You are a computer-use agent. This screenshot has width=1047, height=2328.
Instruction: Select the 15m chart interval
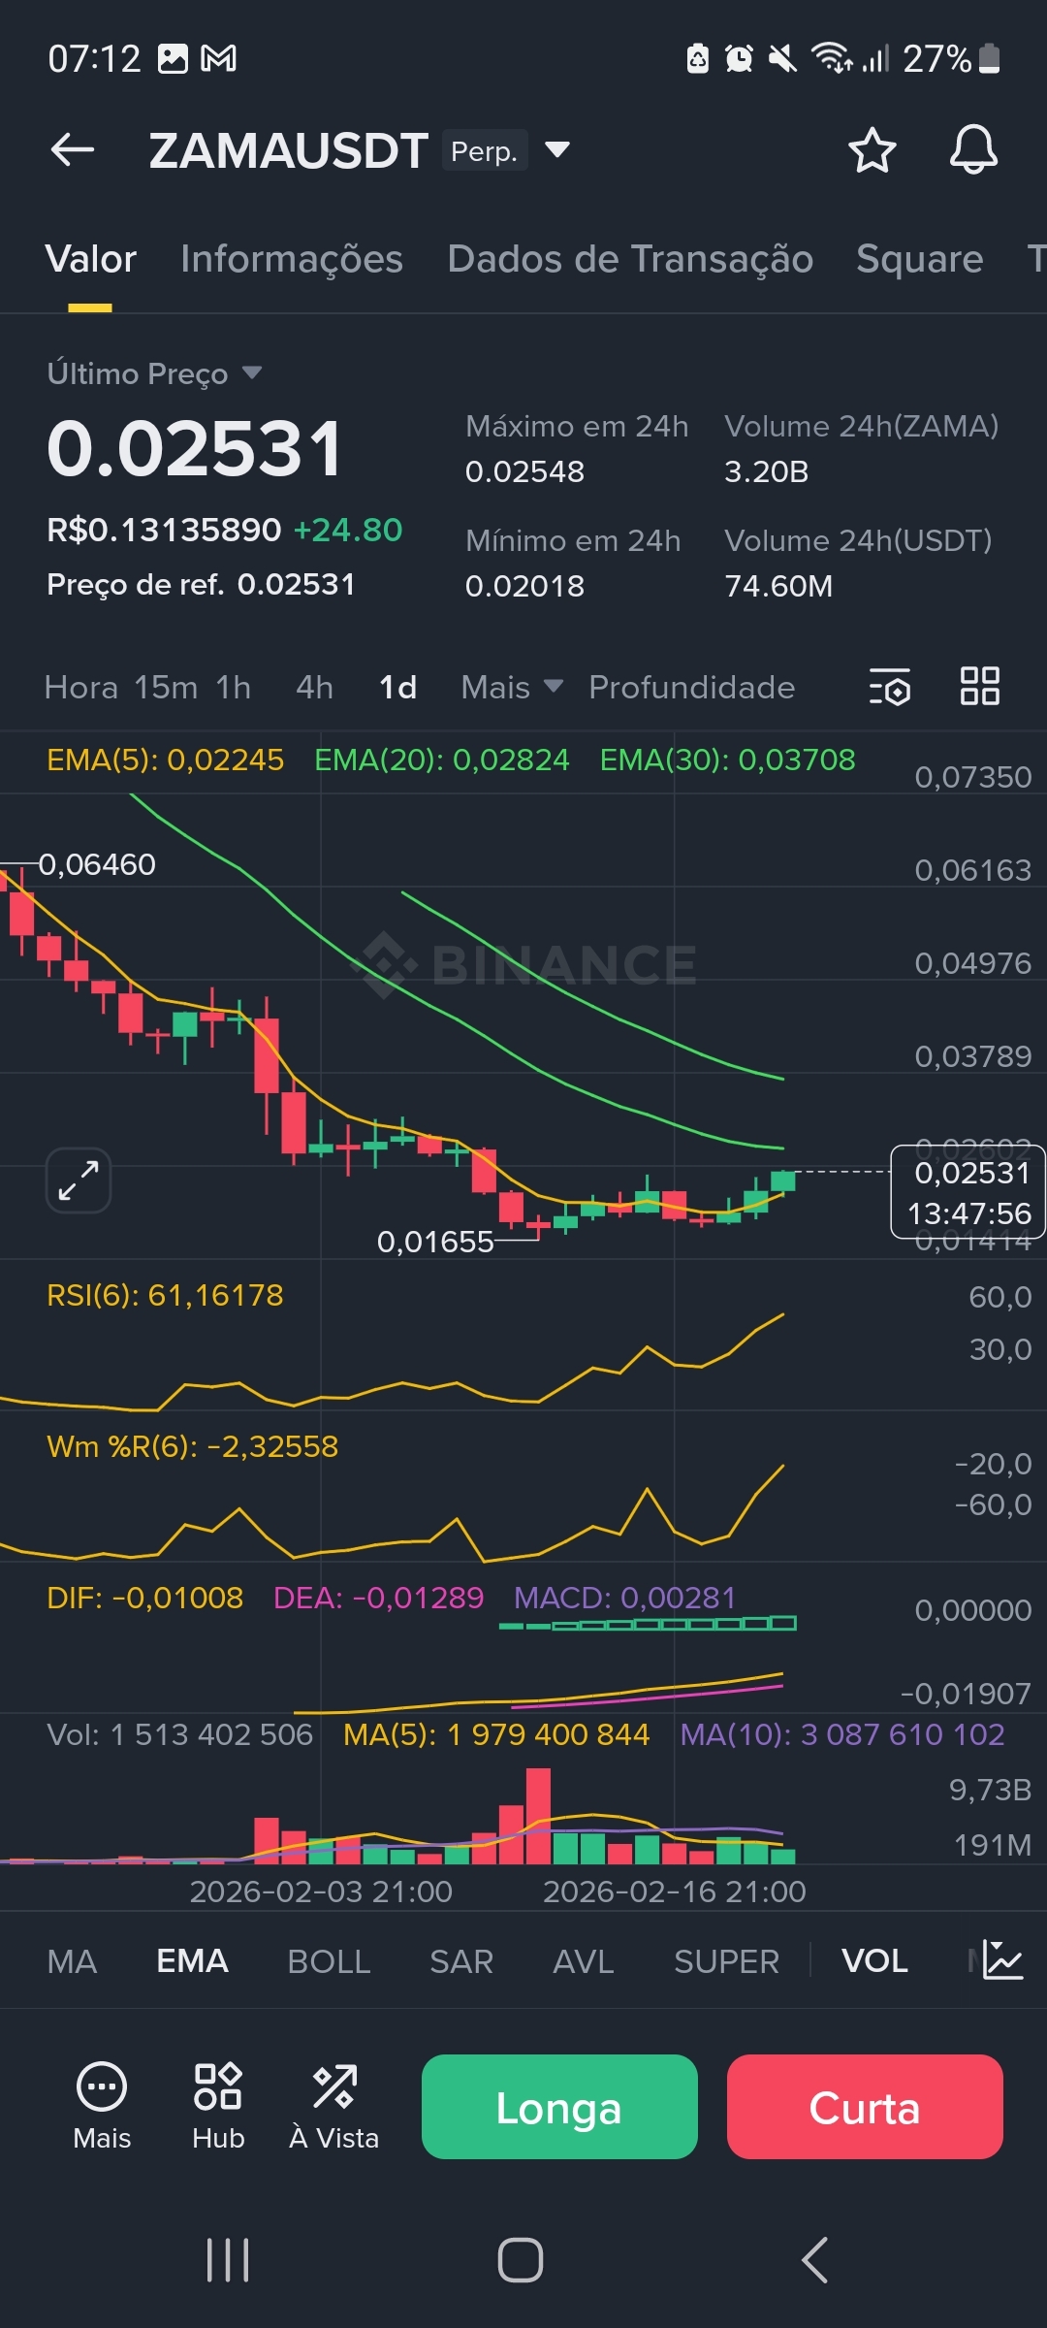pos(166,687)
